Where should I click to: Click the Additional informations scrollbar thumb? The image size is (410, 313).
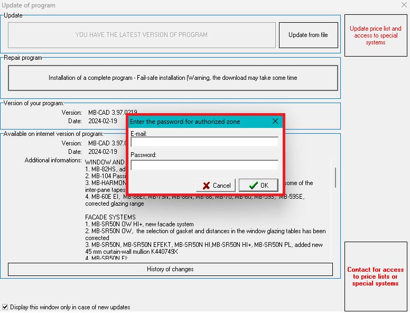[335, 177]
